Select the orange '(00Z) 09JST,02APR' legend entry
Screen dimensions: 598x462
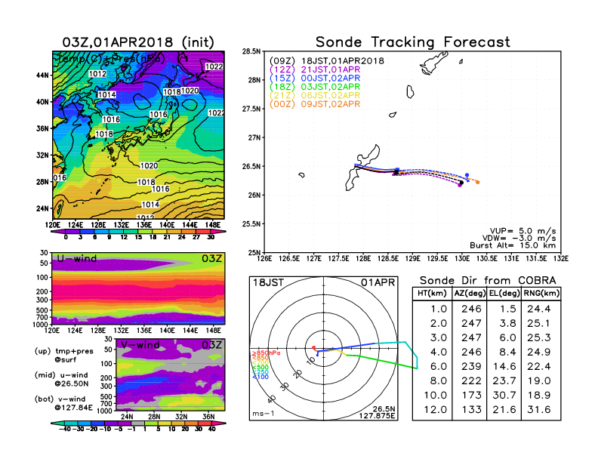pos(315,104)
